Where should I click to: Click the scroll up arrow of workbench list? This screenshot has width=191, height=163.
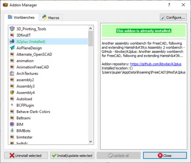click(x=91, y=29)
